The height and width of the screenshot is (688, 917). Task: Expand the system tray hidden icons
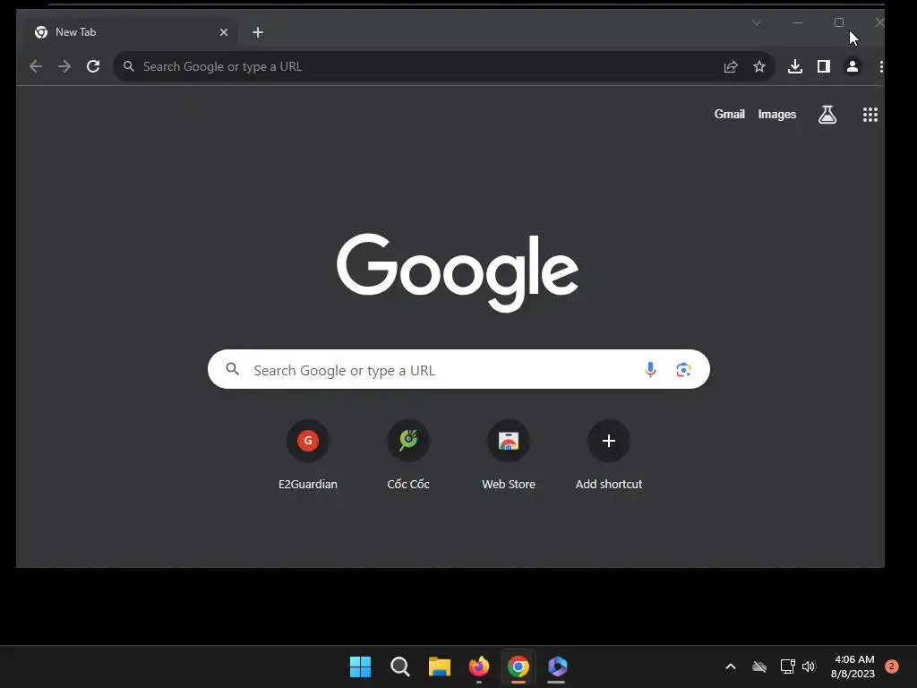point(731,666)
